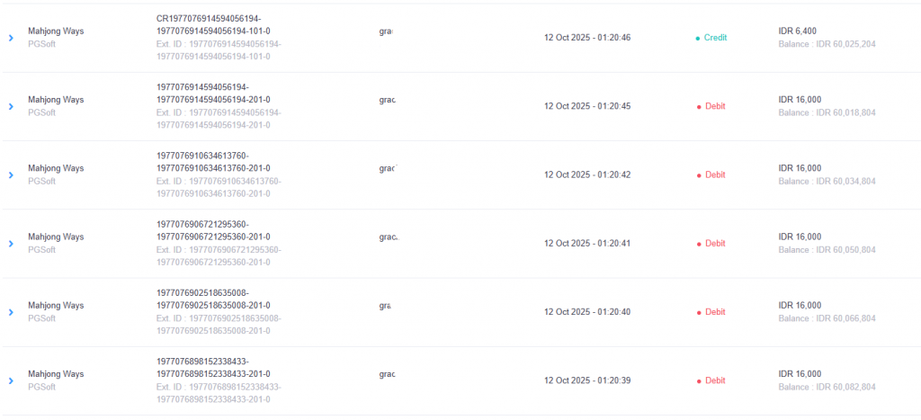Image resolution: width=921 pixels, height=420 pixels.
Task: Click Mahjong Ways in the 01:20:39 row
Action: click(x=56, y=374)
